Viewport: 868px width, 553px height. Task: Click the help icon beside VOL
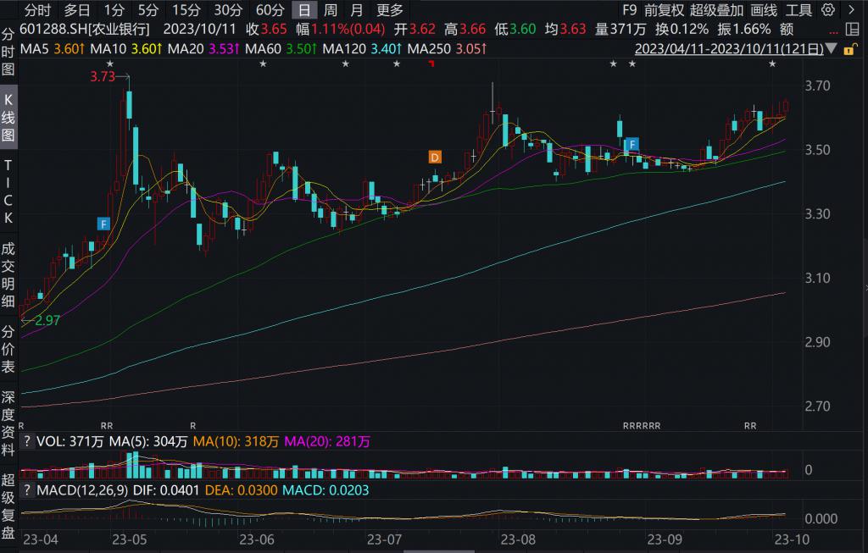[26, 441]
